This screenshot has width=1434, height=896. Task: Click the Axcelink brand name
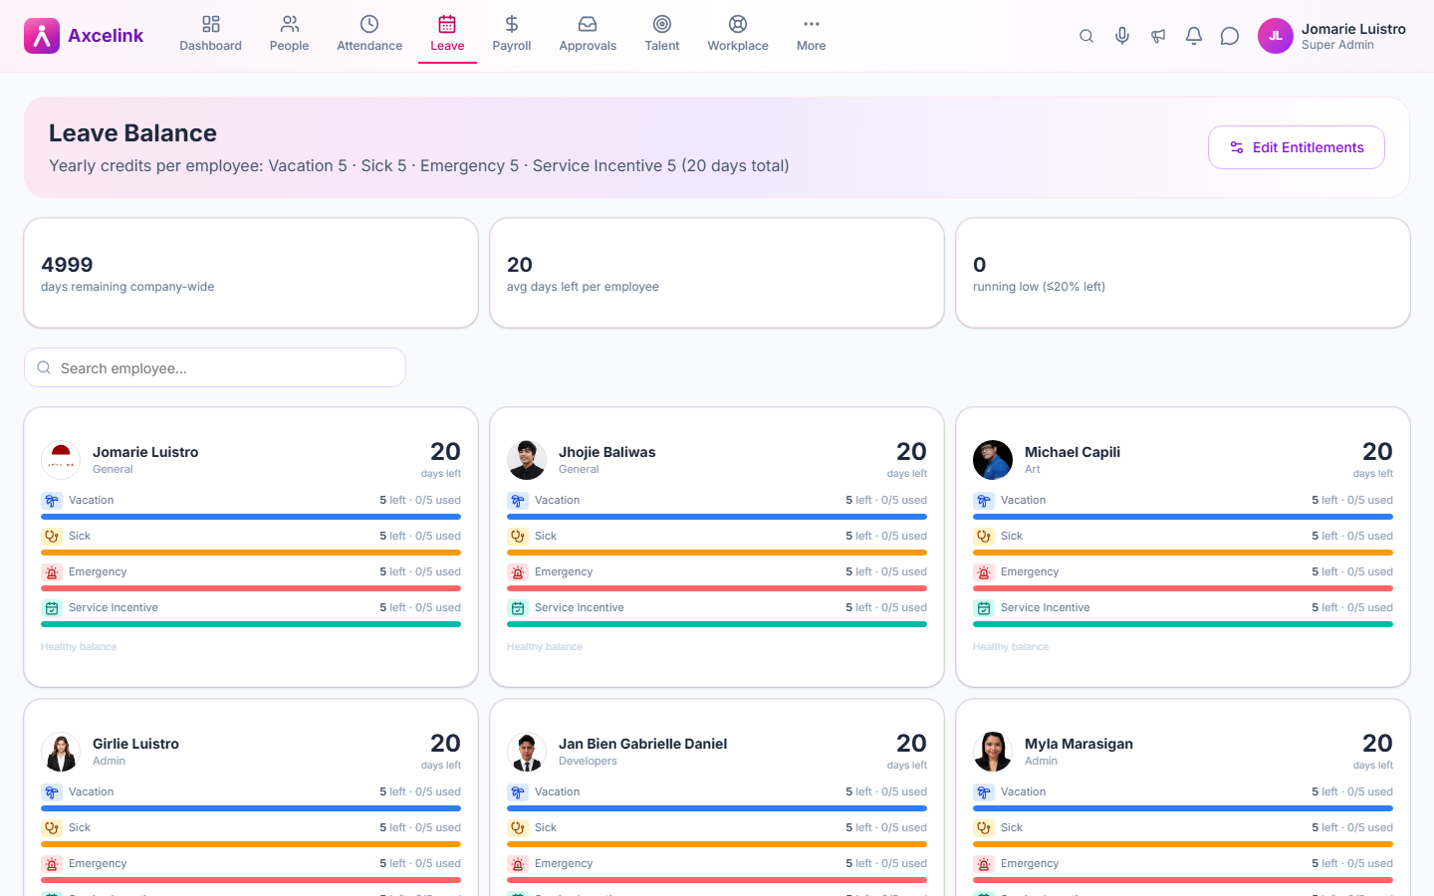106,36
